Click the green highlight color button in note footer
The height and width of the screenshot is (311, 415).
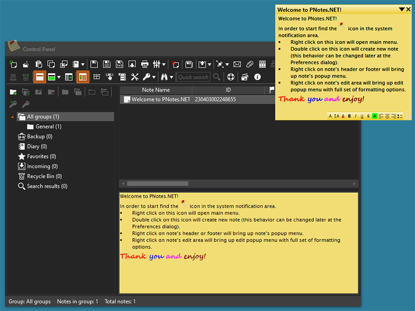click(375, 116)
